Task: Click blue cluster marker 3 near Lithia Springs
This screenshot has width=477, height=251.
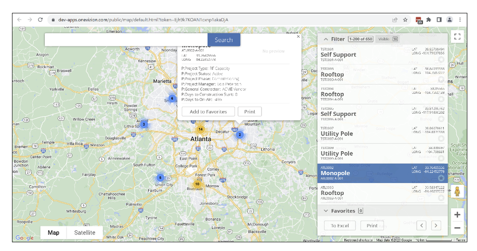Action: click(x=144, y=124)
